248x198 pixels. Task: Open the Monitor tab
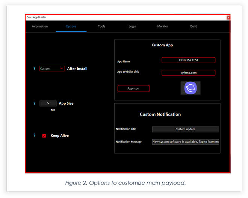[163, 26]
